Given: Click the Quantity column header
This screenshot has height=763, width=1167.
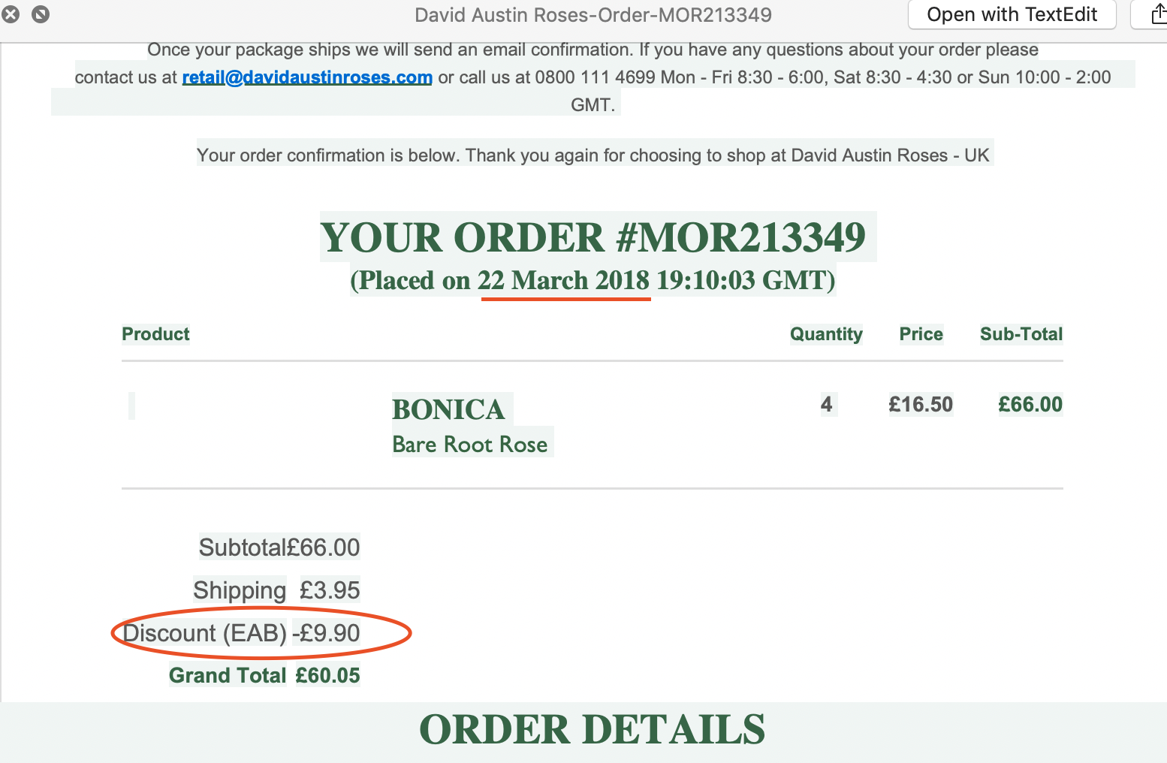Looking at the screenshot, I should [x=826, y=334].
